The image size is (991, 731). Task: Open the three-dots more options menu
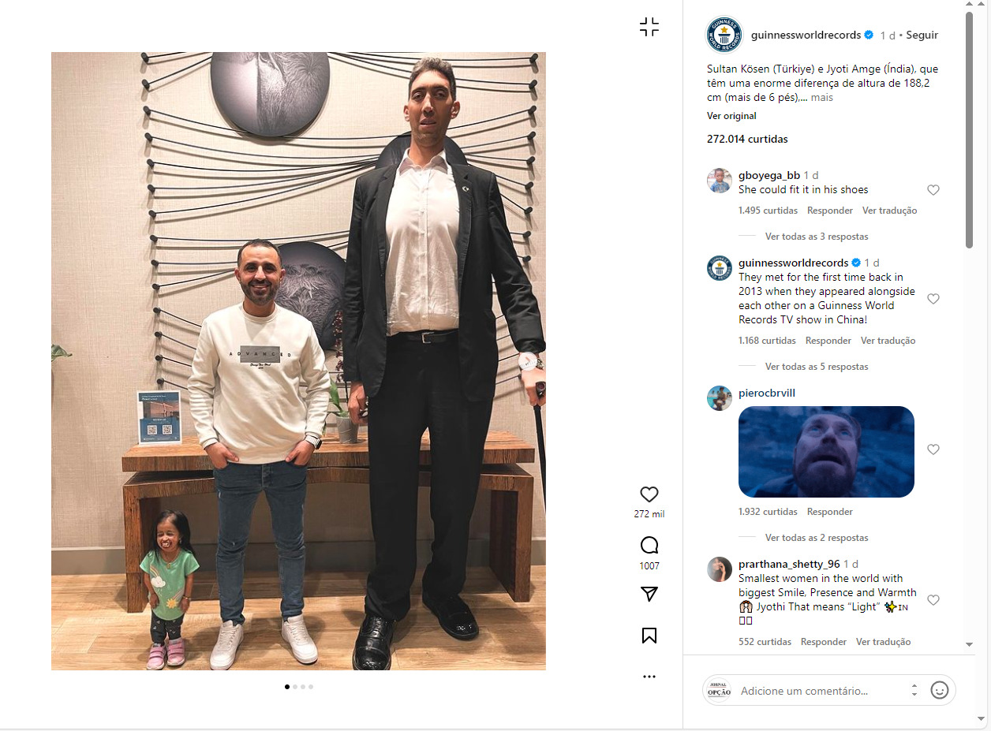coord(649,677)
